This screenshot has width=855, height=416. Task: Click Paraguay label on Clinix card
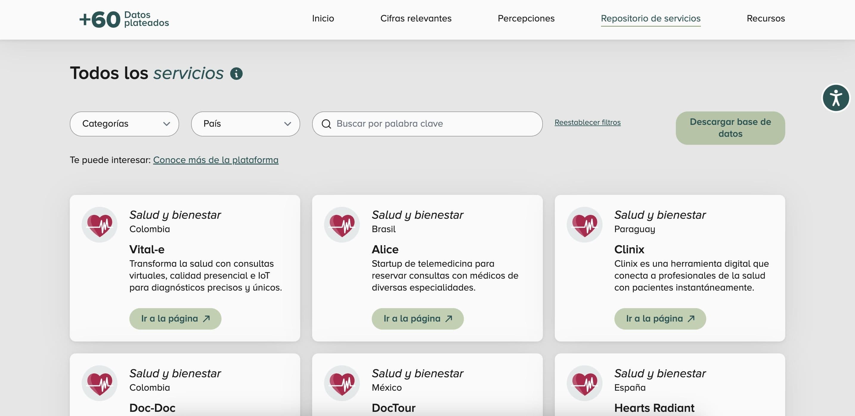635,229
